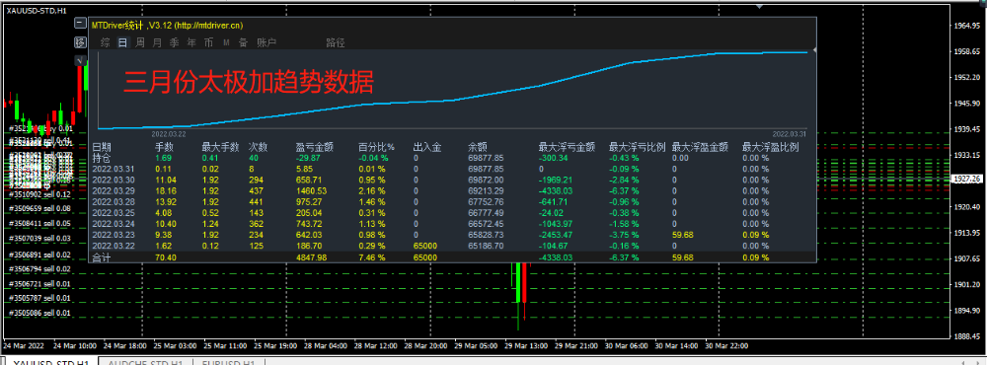Image resolution: width=987 pixels, height=365 pixels.
Task: Select the 2022.03.25 row
Action: tap(453, 212)
